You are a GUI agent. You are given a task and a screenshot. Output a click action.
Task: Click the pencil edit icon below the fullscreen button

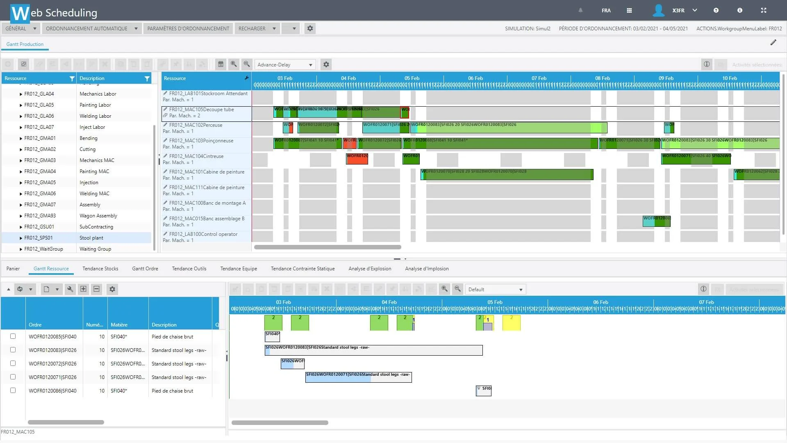(774, 42)
